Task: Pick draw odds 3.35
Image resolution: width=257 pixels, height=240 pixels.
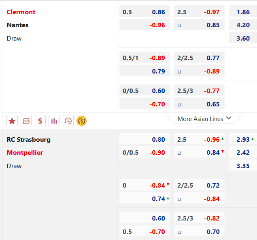Action: (x=243, y=165)
